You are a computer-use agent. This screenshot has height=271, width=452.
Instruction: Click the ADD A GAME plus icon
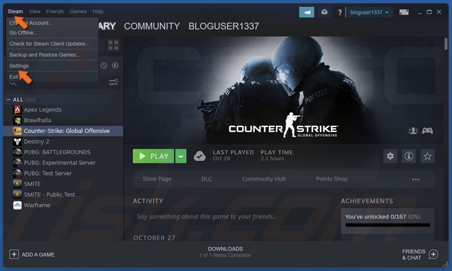14,254
